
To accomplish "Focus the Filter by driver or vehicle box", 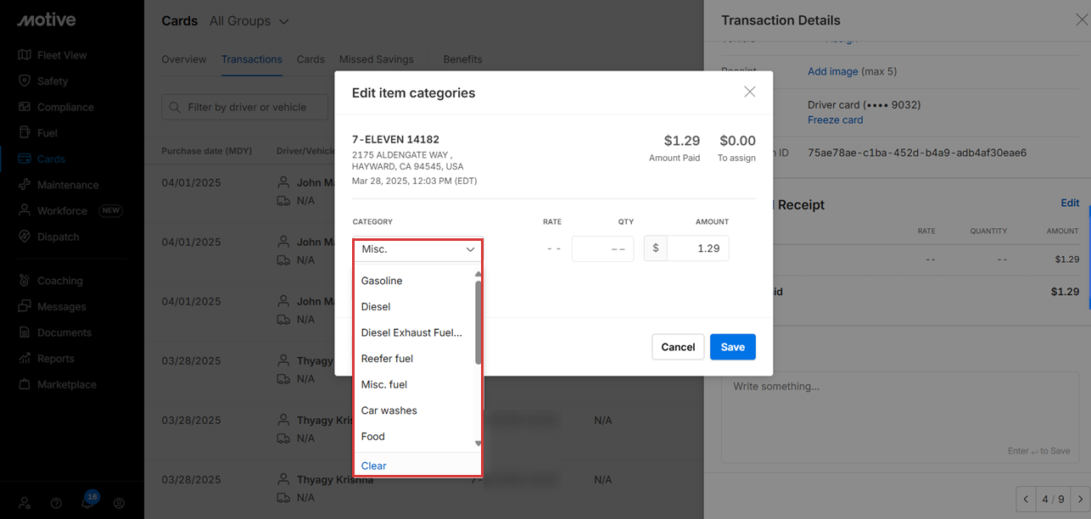I will (245, 107).
